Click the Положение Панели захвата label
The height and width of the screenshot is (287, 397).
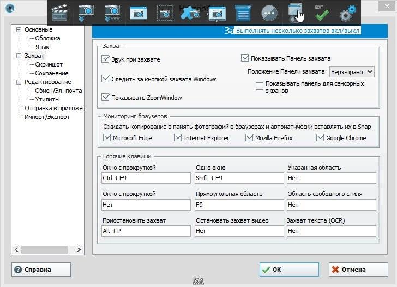286,71
